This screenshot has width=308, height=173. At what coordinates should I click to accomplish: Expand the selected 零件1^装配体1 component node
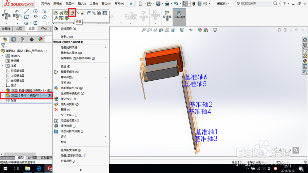[x=2, y=95]
